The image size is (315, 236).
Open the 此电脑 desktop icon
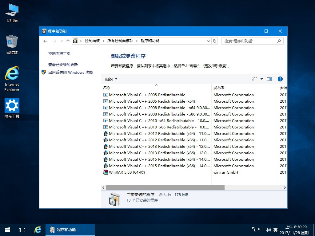click(x=12, y=13)
